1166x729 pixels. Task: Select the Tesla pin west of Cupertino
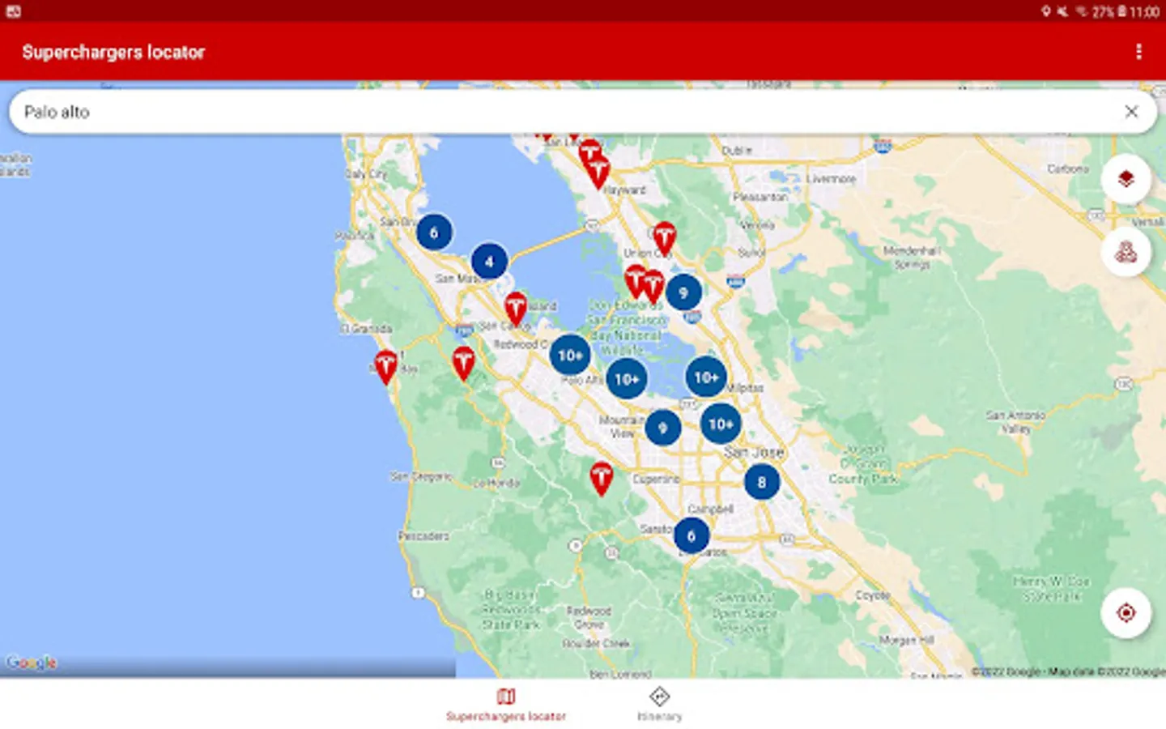coord(601,479)
